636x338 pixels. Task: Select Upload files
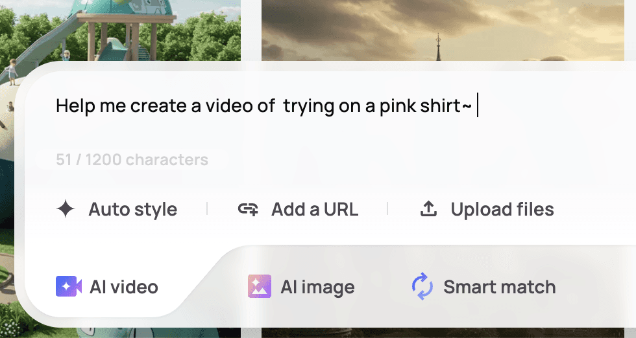point(487,209)
